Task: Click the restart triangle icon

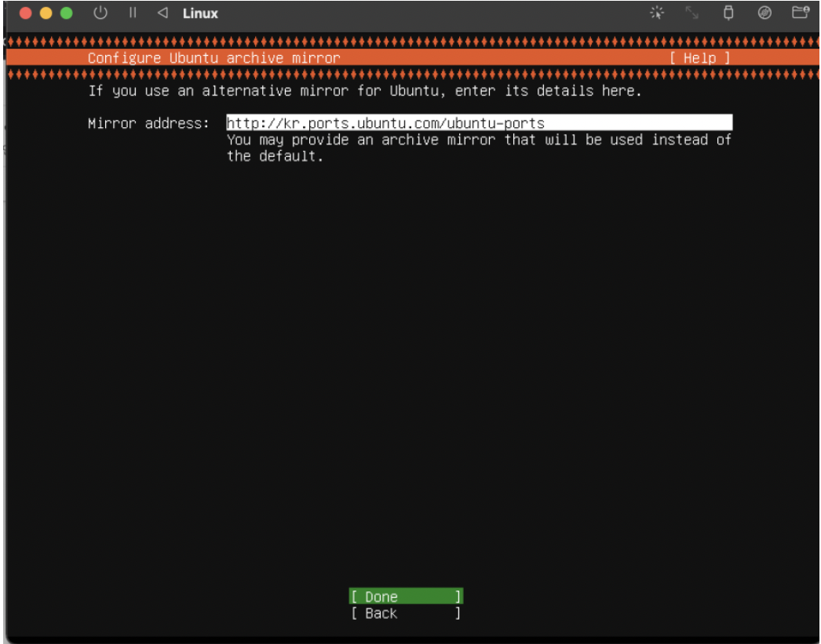Action: pyautogui.click(x=162, y=13)
